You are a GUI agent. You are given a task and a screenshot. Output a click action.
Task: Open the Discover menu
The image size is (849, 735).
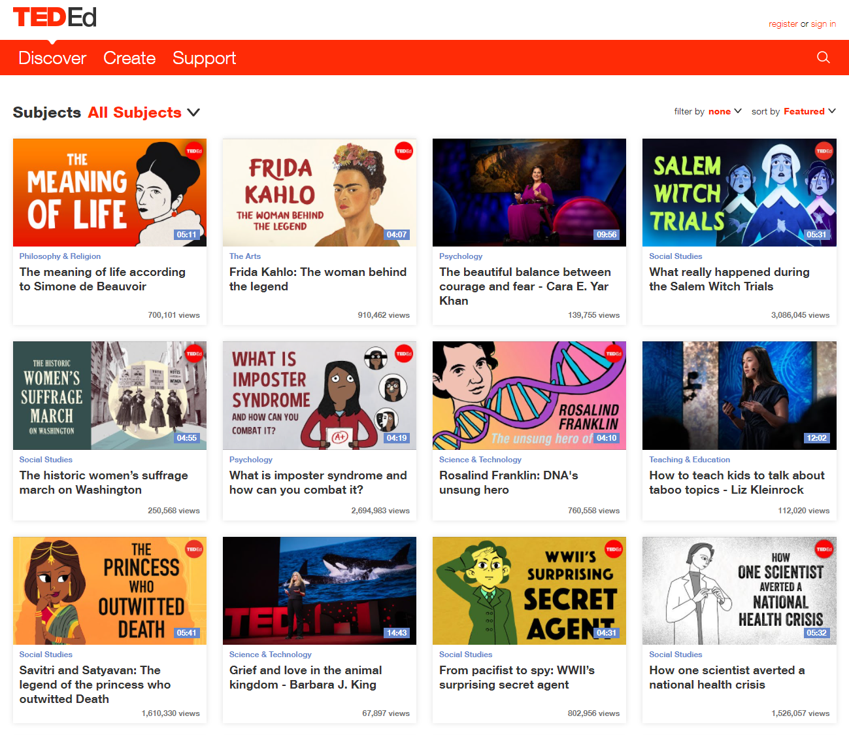[x=52, y=58]
